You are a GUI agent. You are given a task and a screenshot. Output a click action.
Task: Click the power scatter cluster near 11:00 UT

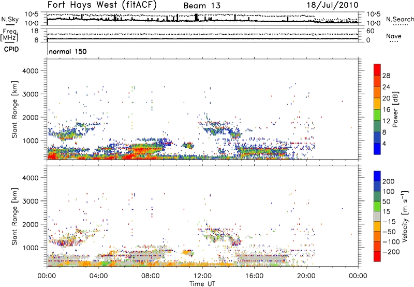188,146
